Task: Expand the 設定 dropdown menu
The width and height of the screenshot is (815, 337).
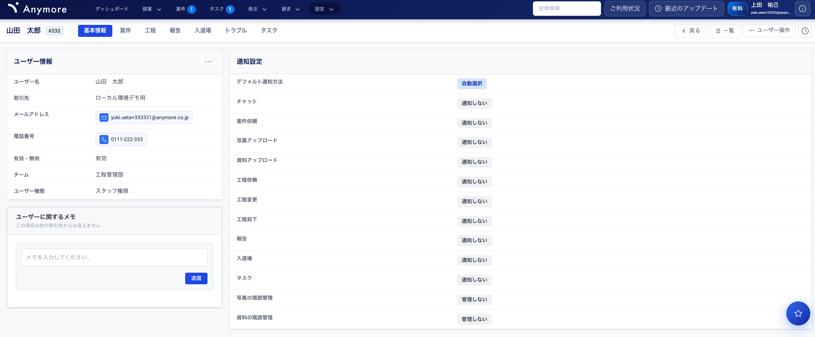Action: [x=324, y=9]
